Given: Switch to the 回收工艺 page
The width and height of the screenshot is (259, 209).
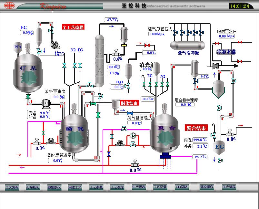Looking at the screenshot, I should click(75, 187).
